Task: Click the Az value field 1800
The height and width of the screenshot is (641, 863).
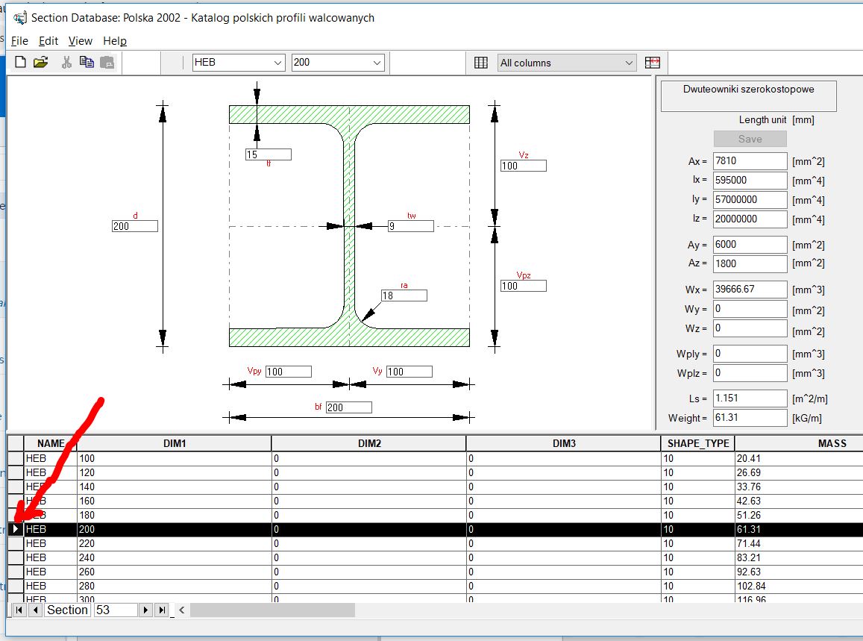Action: 750,263
